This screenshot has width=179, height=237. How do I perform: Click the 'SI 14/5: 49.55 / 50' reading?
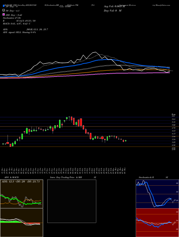[x=26, y=21]
